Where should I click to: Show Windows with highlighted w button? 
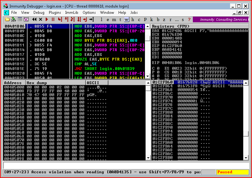(126, 19)
